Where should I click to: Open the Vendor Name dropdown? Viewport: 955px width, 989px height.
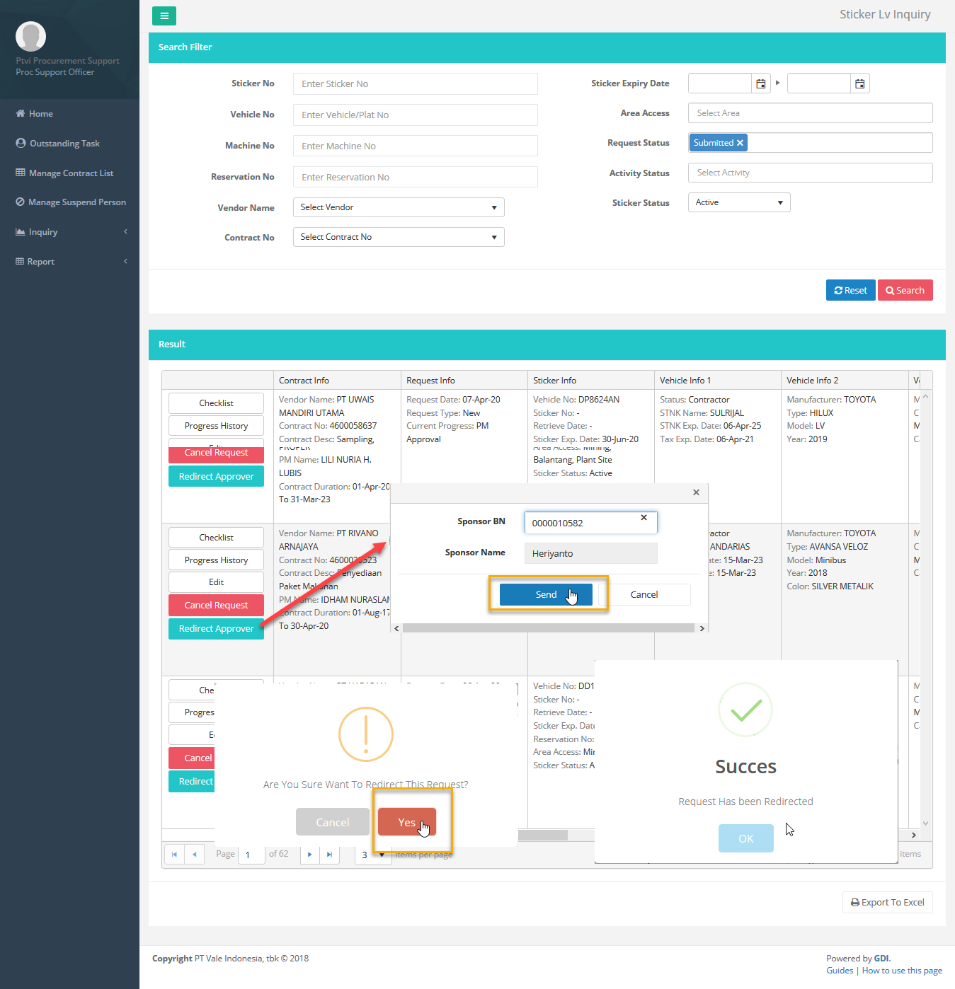point(399,207)
